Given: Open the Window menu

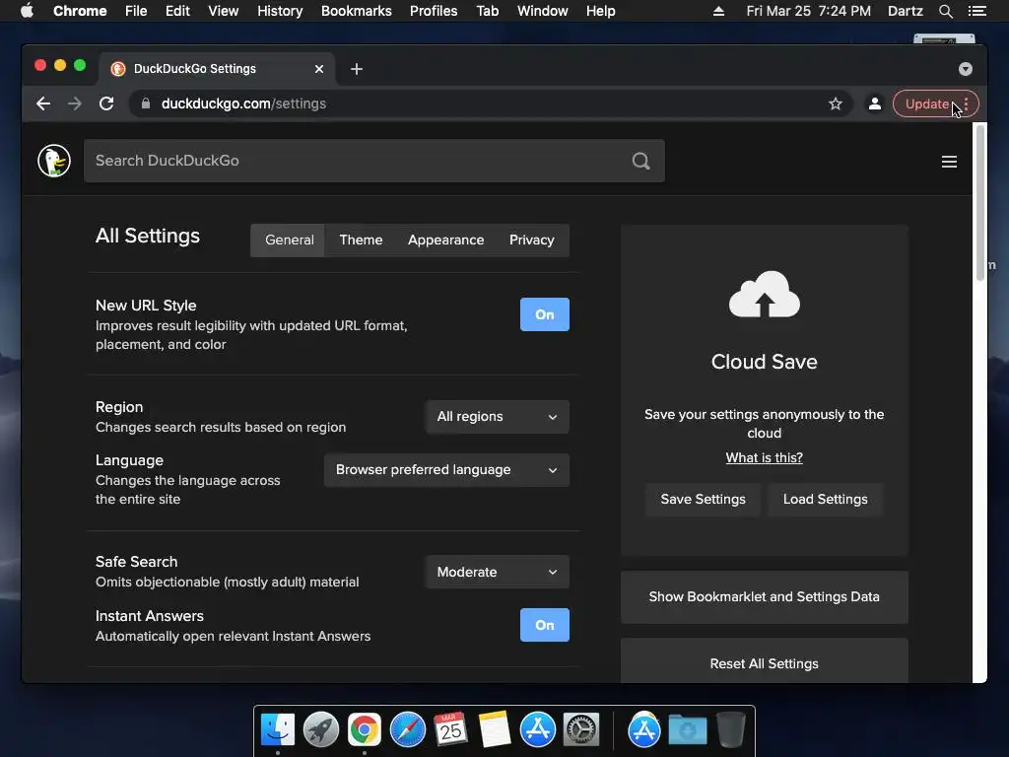Looking at the screenshot, I should [543, 11].
